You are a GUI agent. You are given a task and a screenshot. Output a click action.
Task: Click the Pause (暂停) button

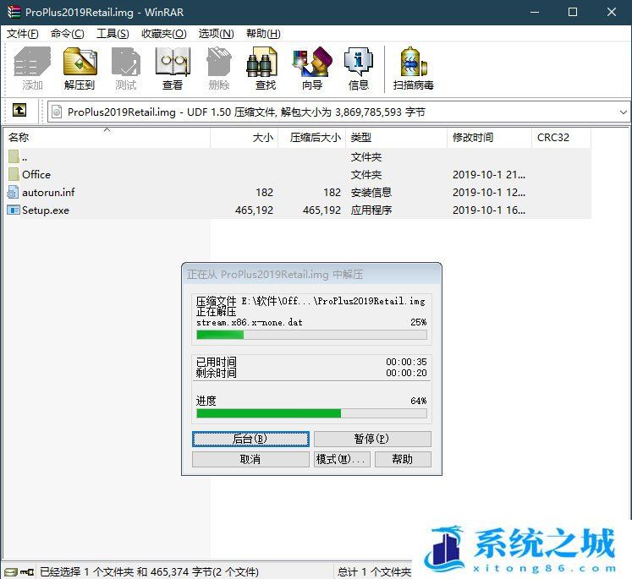[372, 439]
